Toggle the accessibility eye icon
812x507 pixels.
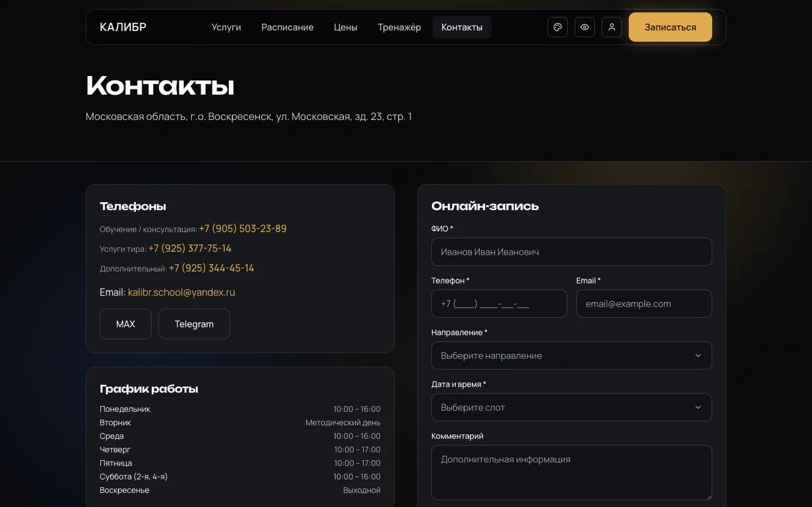pos(585,27)
